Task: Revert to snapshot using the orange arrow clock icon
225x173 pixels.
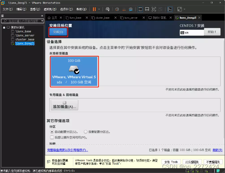Action: point(124,9)
